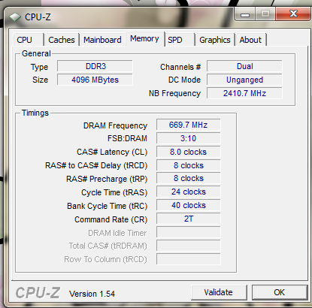Click the Bank Cycle Time (tRC) label
Image resolution: width=312 pixels, height=308 pixels.
(x=108, y=206)
